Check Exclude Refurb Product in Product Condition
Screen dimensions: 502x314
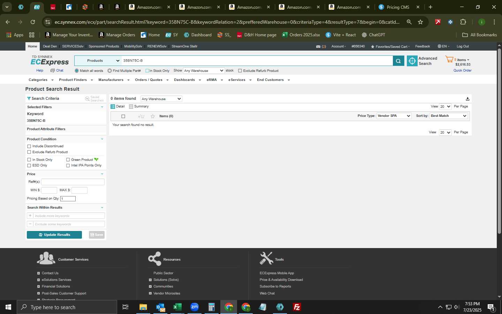click(29, 152)
